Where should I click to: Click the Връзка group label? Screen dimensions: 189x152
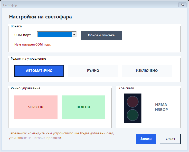point(16,26)
